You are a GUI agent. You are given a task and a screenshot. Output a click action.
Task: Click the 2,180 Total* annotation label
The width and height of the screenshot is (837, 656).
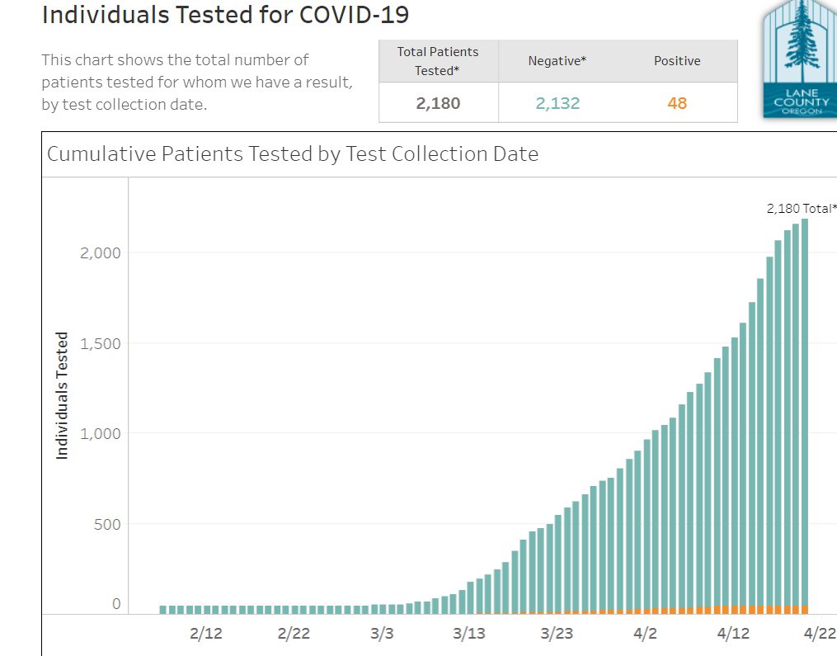click(x=801, y=209)
